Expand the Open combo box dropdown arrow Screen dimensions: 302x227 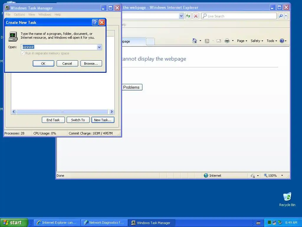coord(99,47)
